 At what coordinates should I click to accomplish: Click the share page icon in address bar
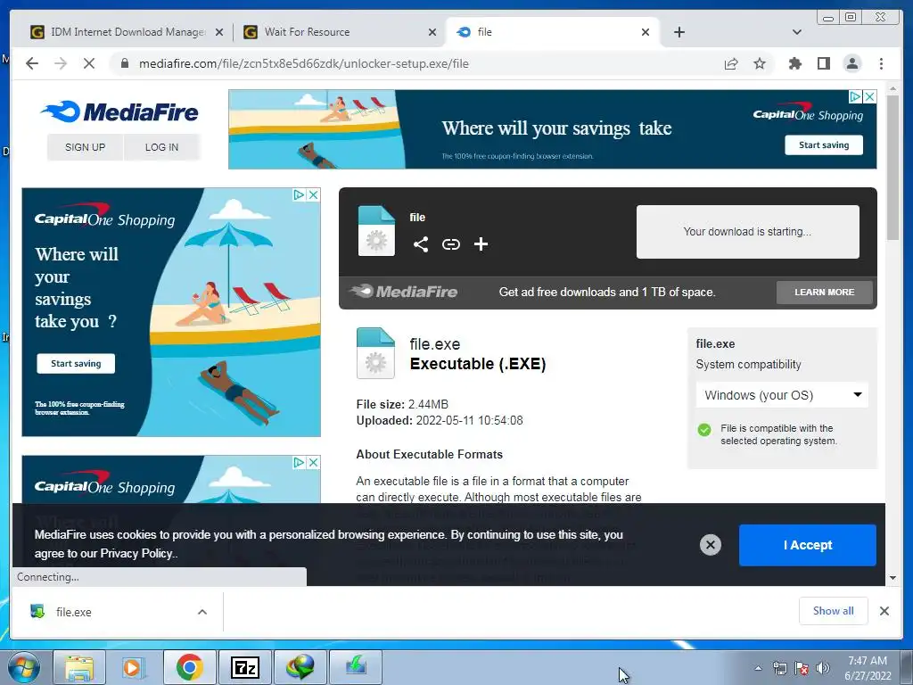(731, 63)
